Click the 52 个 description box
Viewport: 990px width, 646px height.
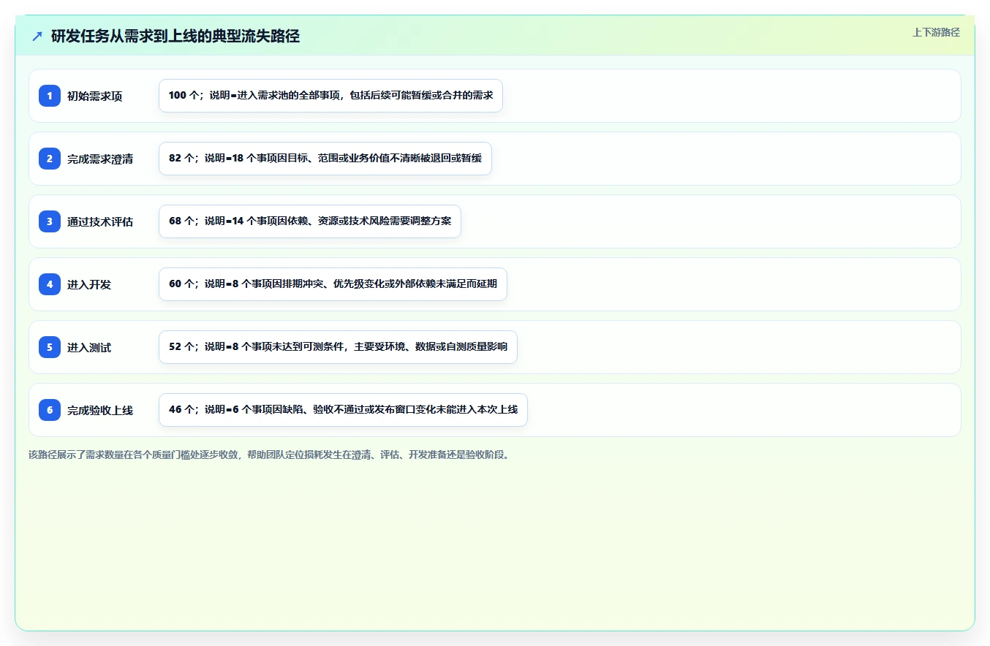tap(338, 347)
